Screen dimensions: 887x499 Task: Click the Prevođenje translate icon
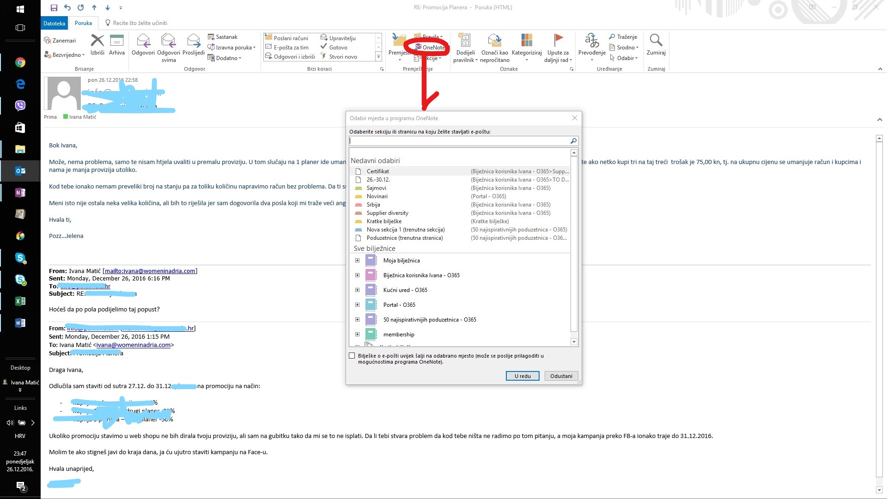[x=592, y=41]
